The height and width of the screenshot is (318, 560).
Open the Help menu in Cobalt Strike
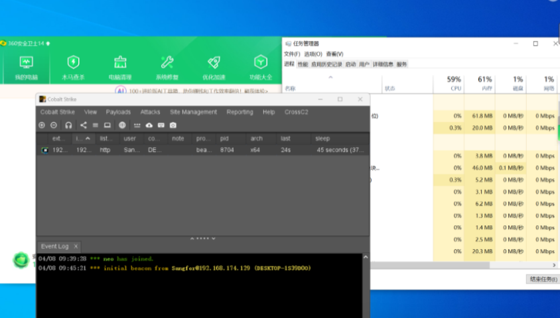[x=269, y=112]
